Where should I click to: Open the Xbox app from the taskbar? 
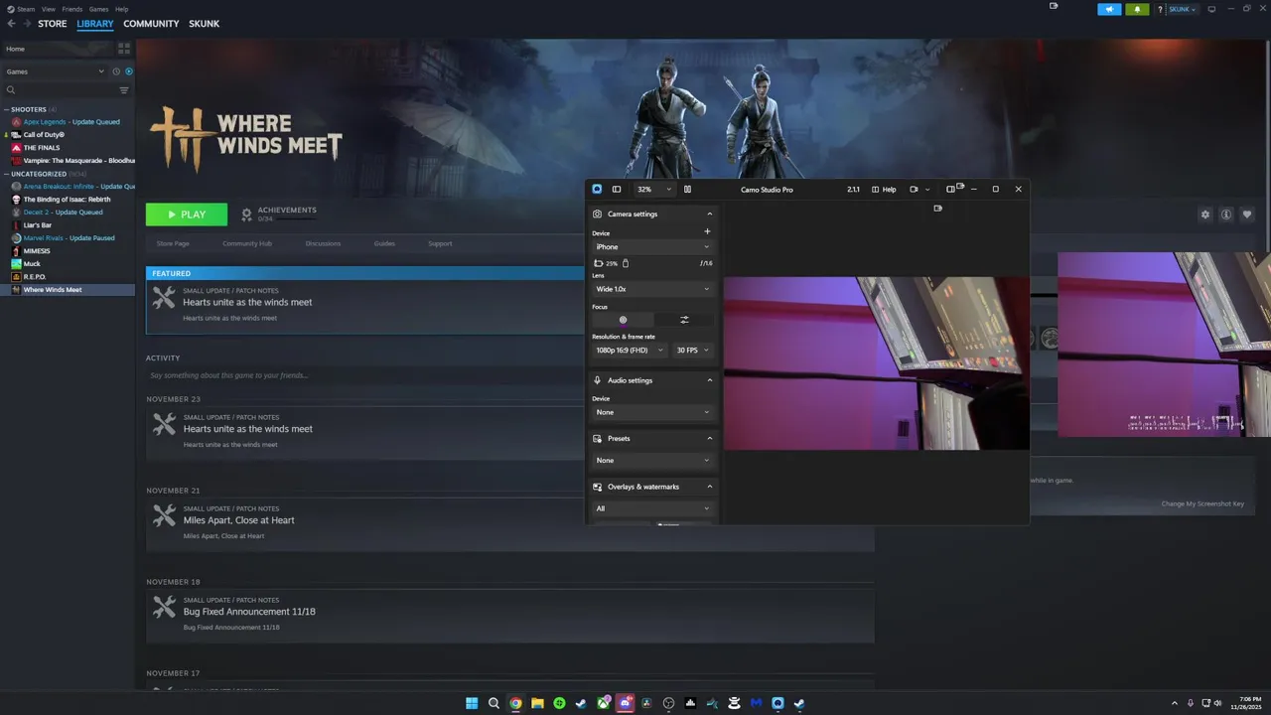pyautogui.click(x=603, y=703)
